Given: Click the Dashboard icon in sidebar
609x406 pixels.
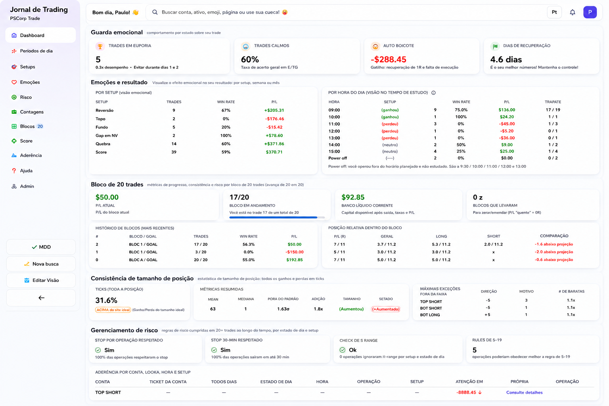Looking at the screenshot, I should pyautogui.click(x=14, y=35).
